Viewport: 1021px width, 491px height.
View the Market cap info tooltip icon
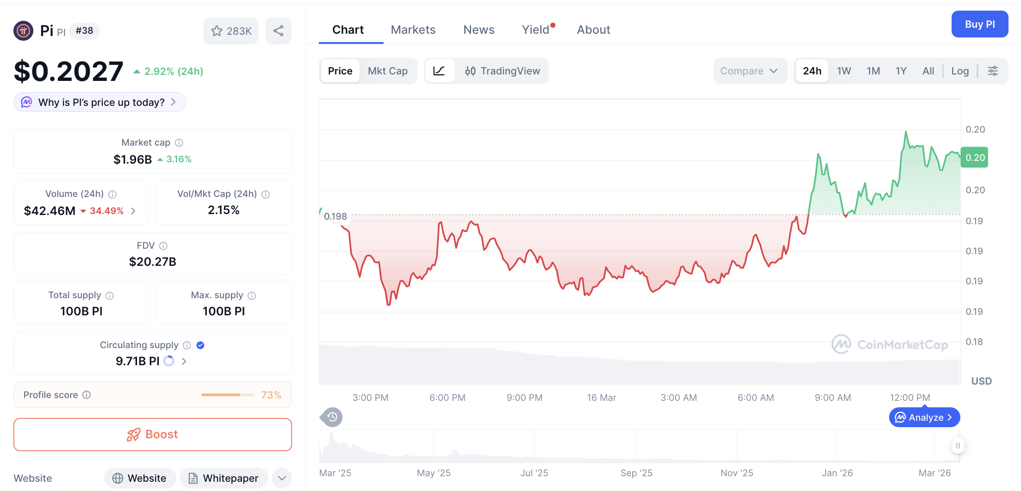179,142
